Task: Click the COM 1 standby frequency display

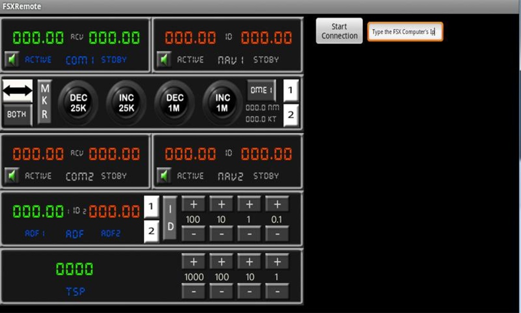Action: (x=114, y=38)
